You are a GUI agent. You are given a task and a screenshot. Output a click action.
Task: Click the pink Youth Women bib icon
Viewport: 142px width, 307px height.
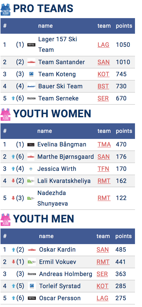(x=6, y=114)
